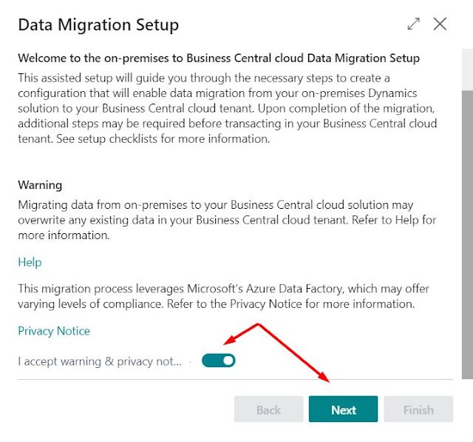Close the Data Migration Setup dialog

tap(440, 24)
